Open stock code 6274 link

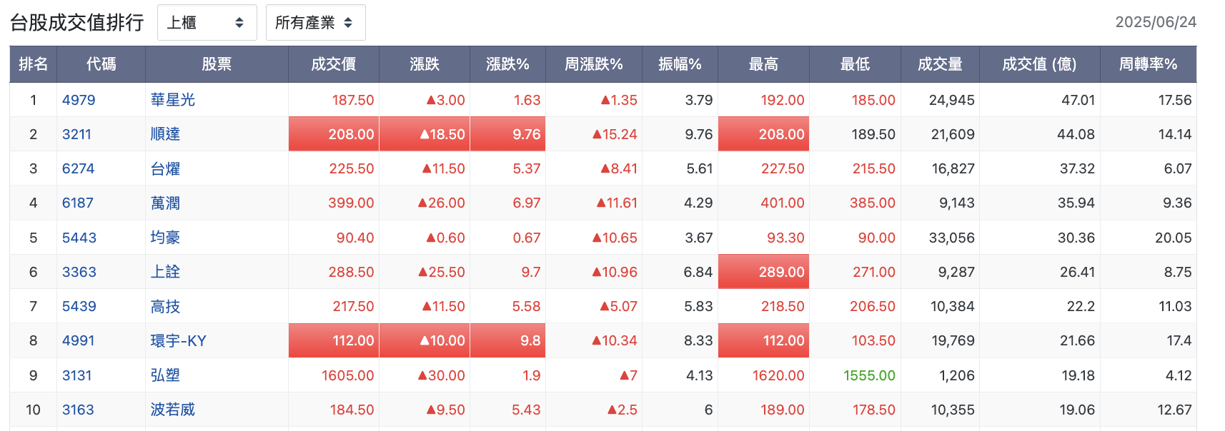pos(78,168)
